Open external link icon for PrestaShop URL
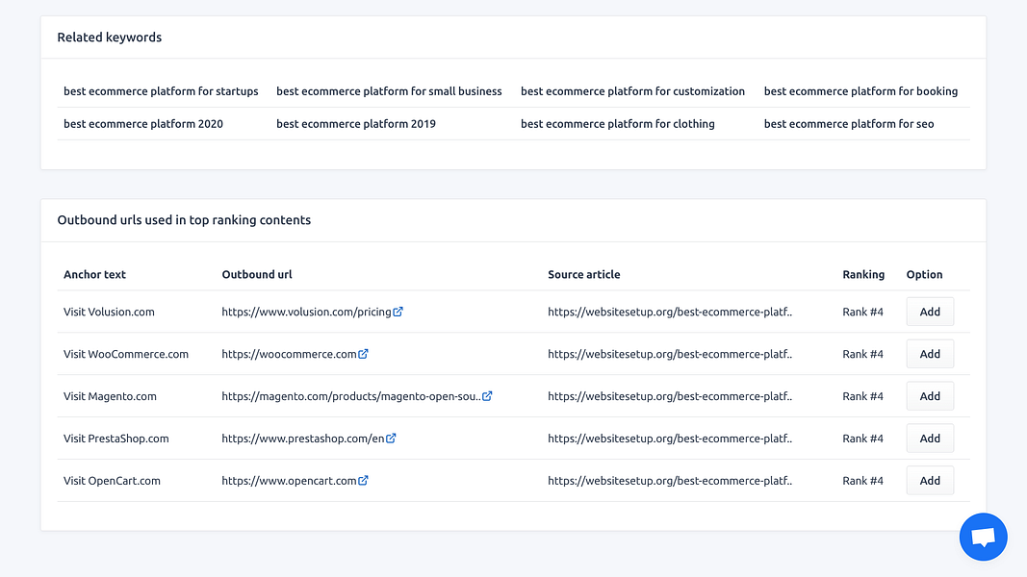 tap(391, 439)
